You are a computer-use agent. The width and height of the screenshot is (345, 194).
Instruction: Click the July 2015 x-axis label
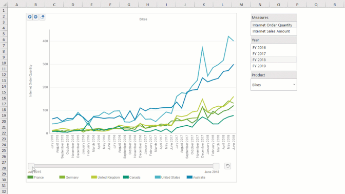52,141
